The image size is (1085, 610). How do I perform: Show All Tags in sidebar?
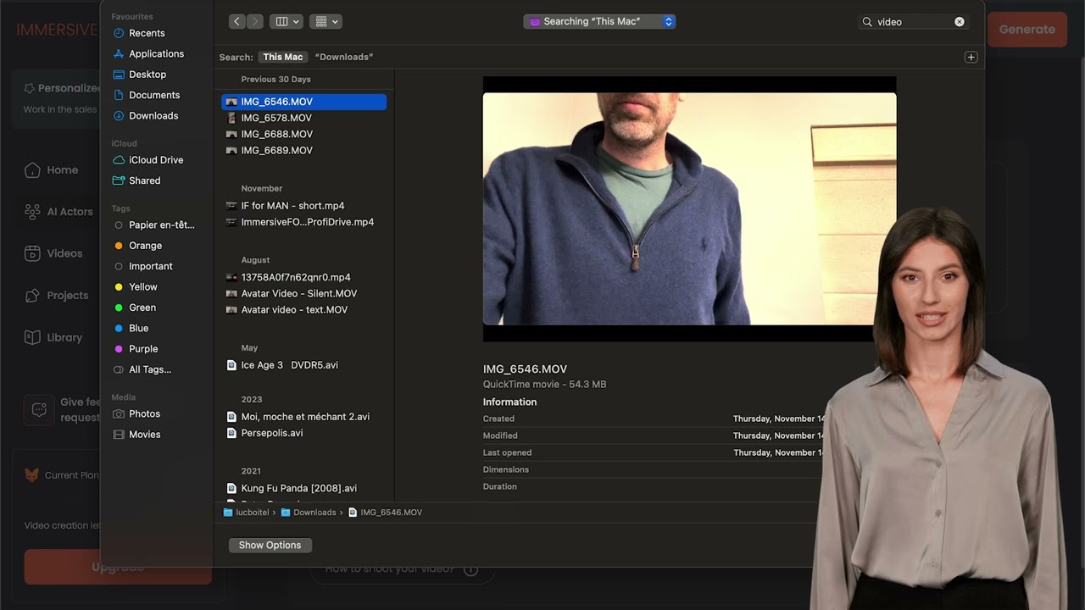(x=142, y=369)
